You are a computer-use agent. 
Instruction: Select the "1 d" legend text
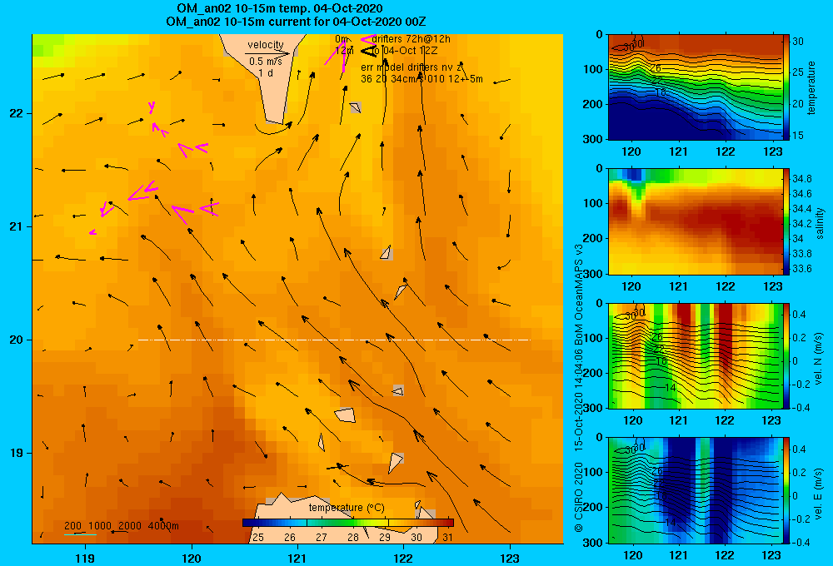click(x=266, y=72)
